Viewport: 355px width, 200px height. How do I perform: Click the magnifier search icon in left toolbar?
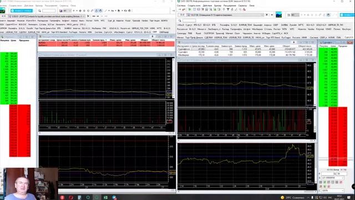[39, 11]
